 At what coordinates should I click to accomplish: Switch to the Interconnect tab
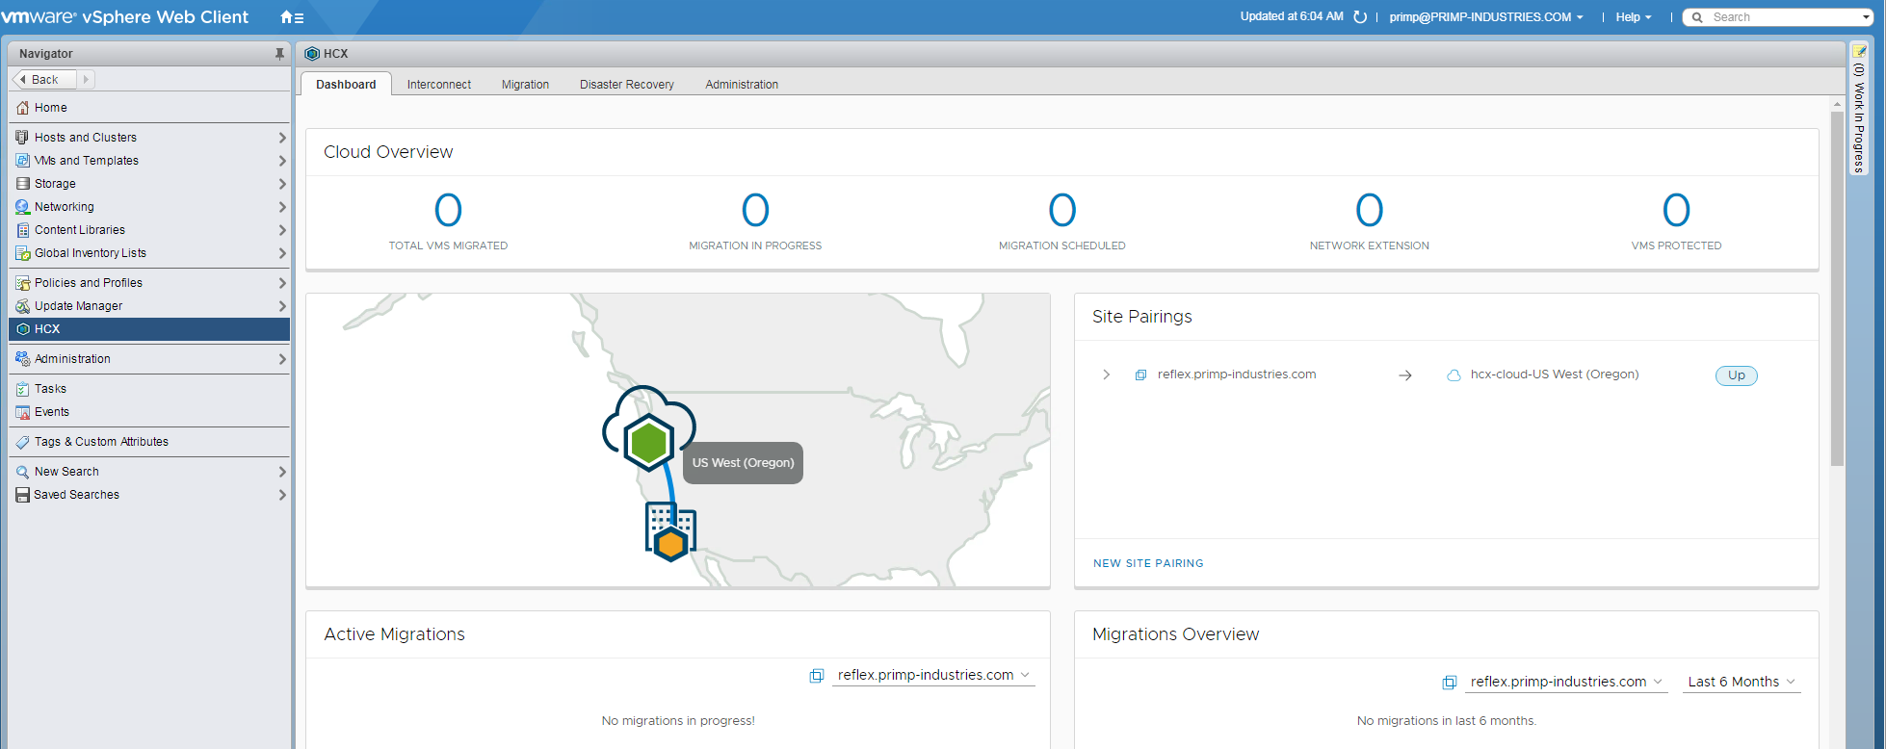point(439,85)
